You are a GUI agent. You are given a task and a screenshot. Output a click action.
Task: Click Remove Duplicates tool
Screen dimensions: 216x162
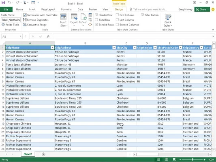(x=36, y=20)
